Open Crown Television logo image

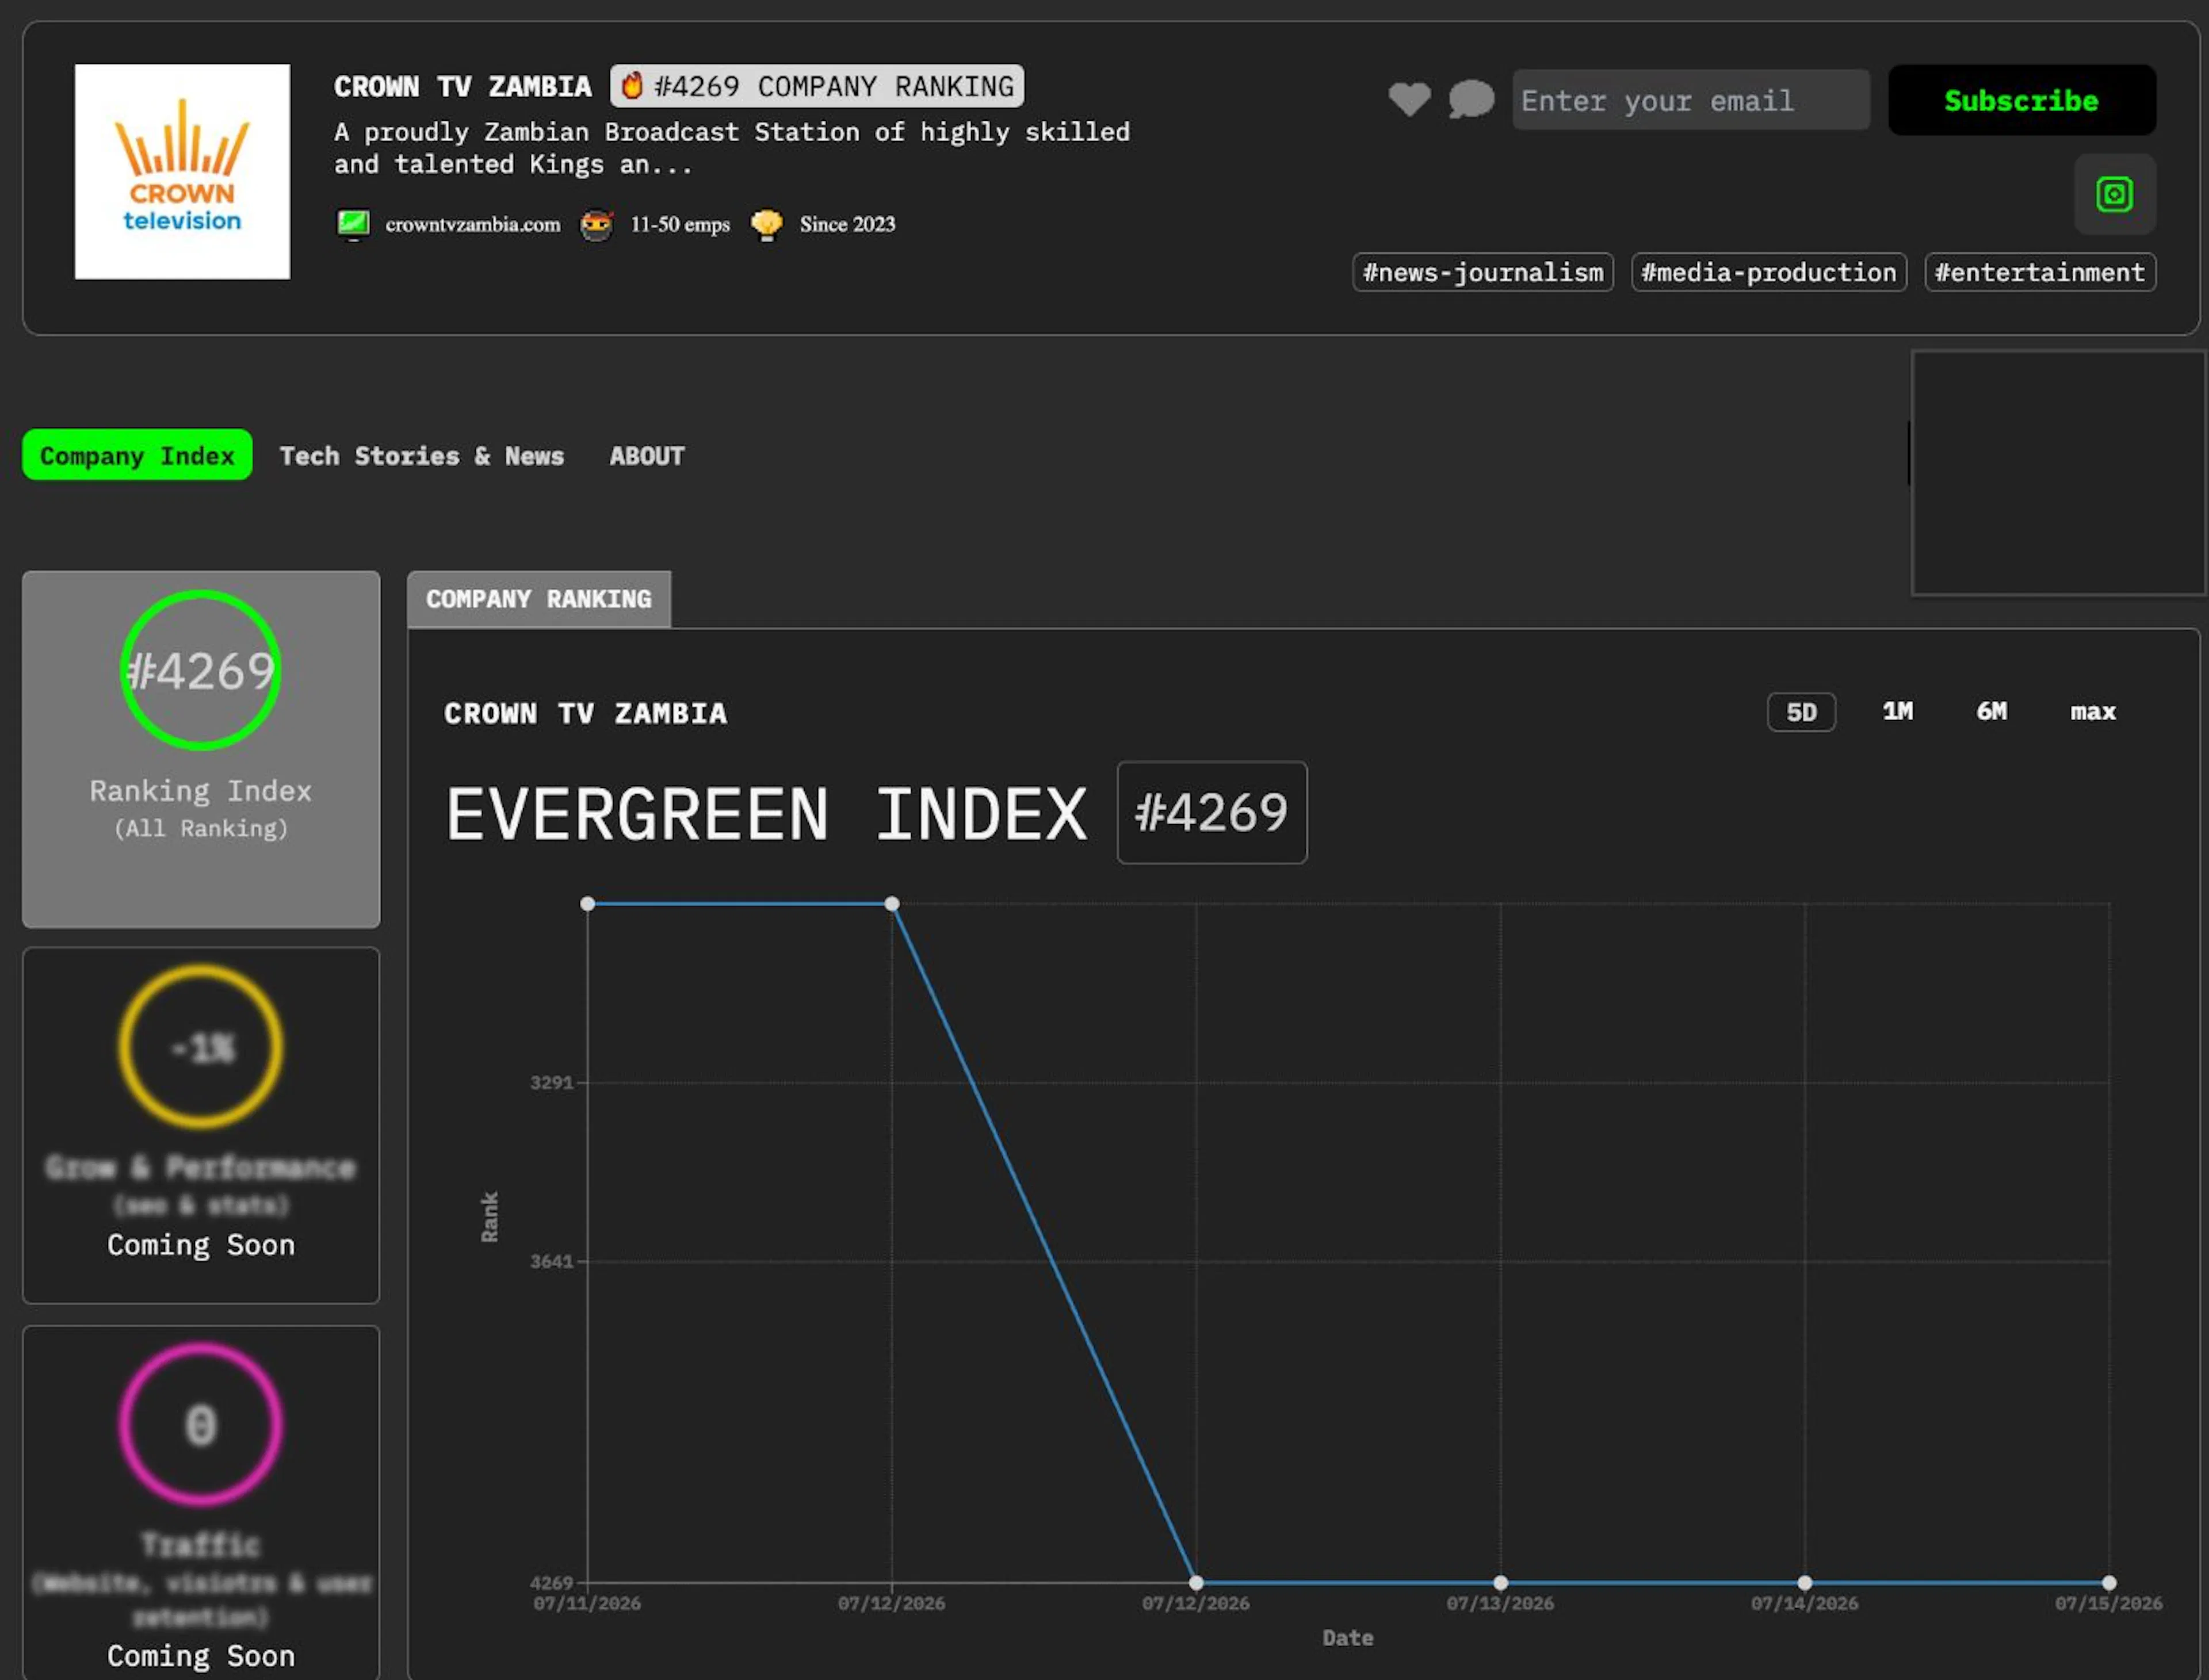tap(182, 172)
